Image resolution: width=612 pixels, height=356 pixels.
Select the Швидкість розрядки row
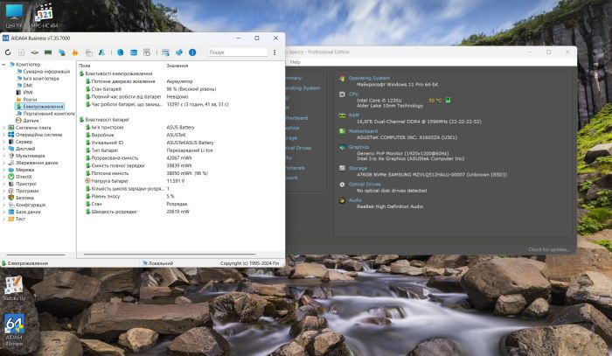(x=181, y=212)
